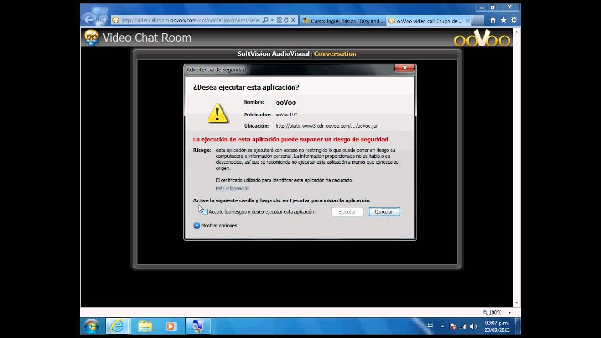Show hidden tray icons arrow
The height and width of the screenshot is (338, 601).
pyautogui.click(x=442, y=326)
